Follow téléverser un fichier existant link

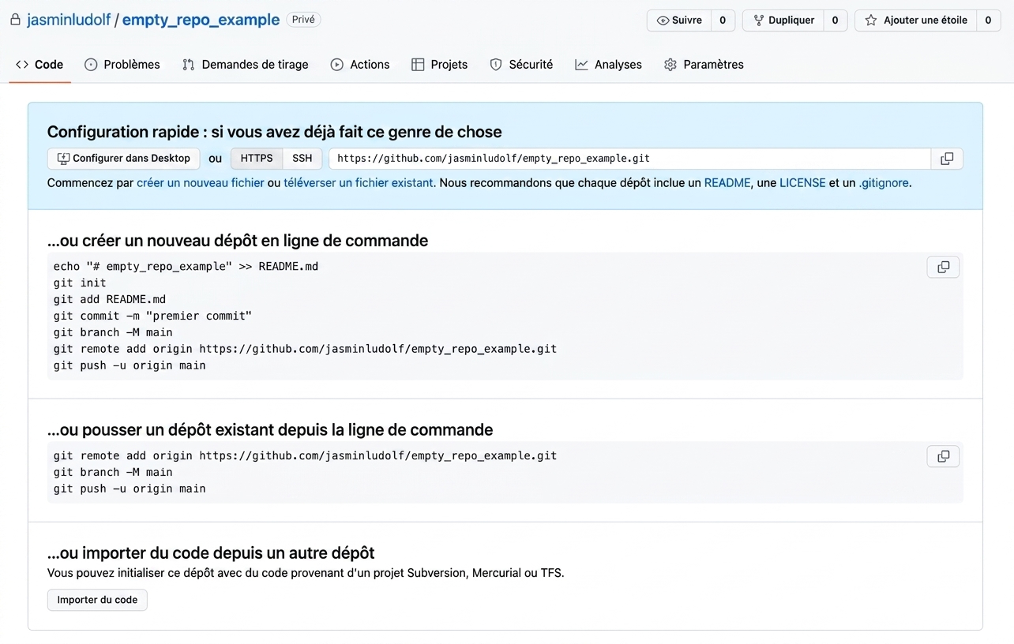(359, 183)
